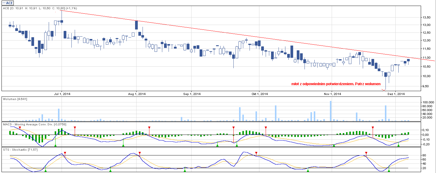This screenshot has width=436, height=173.
Task: Click the Aug 1, 2014 date label
Action: [x=137, y=94]
